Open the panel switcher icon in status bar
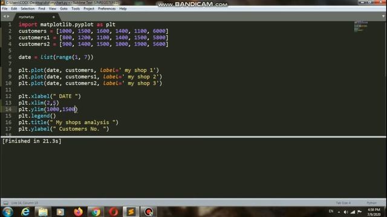Viewport: 387px width, 217px height. tap(5, 203)
